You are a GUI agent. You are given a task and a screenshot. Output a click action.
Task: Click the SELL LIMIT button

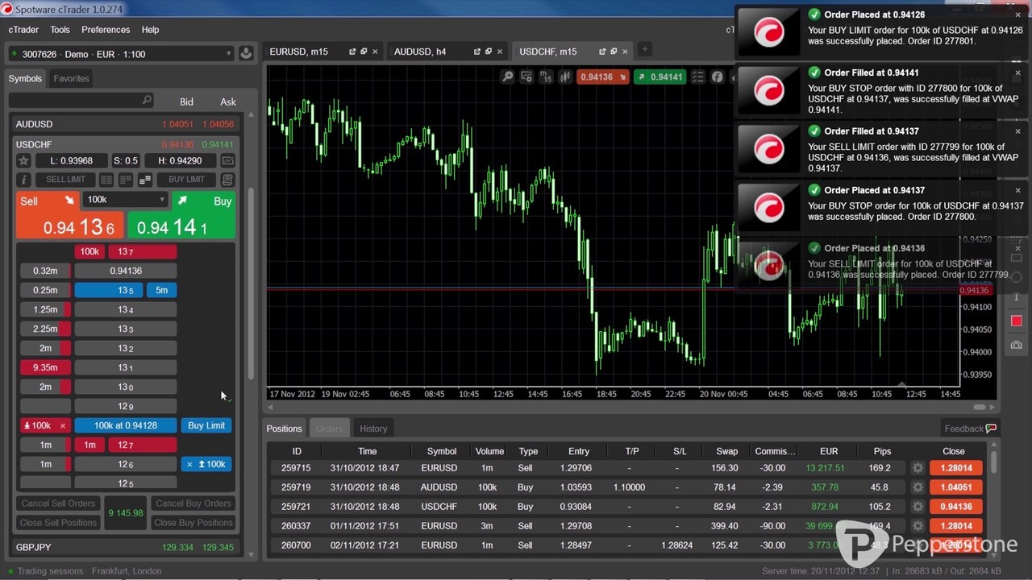pos(65,180)
